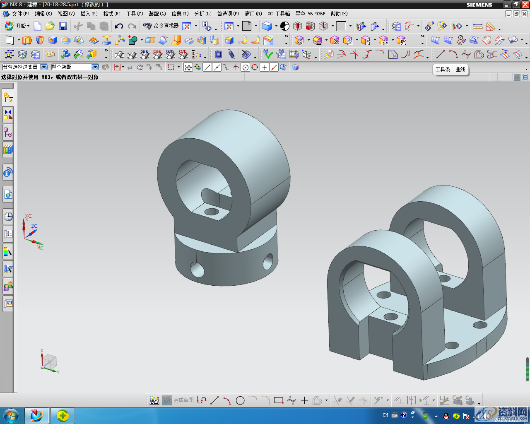530x424 pixels.
Task: Click the Windows Start orb button
Action: pyautogui.click(x=11, y=415)
